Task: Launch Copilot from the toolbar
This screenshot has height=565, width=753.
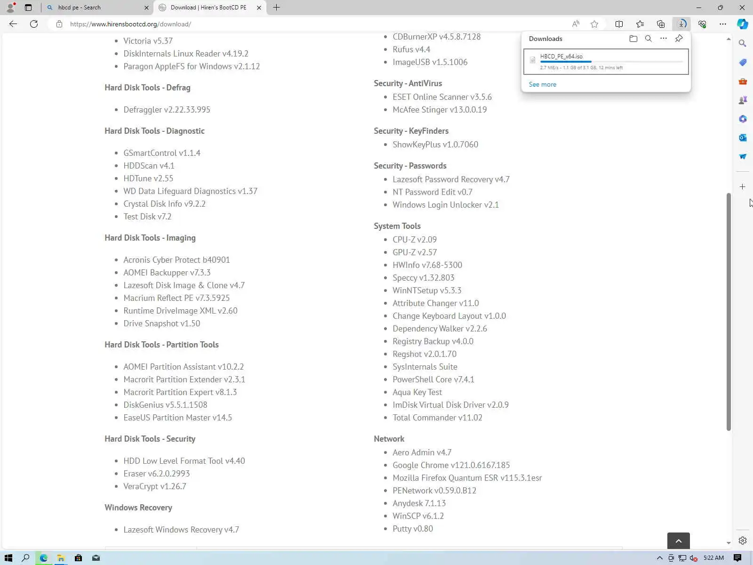Action: (743, 24)
